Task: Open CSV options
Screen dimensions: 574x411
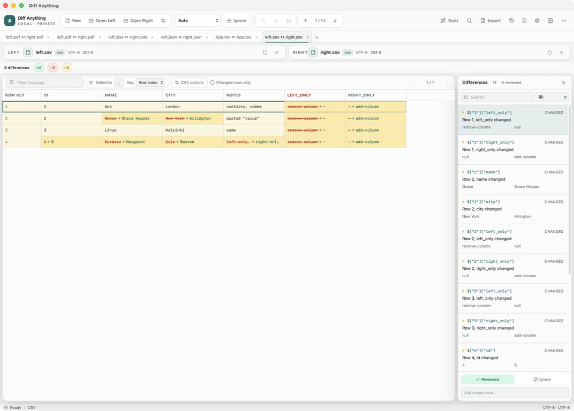Action: pyautogui.click(x=189, y=83)
